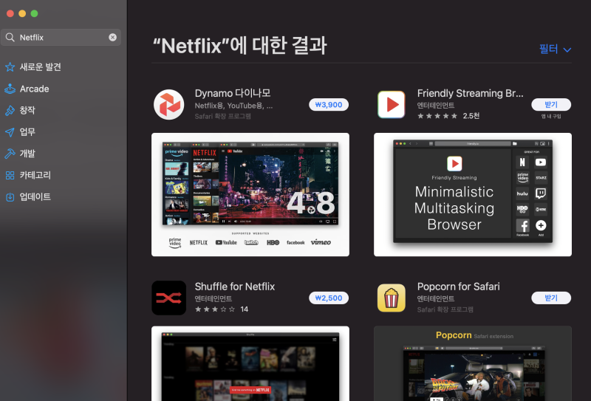Select 업무 category
The height and width of the screenshot is (401, 591).
click(x=27, y=132)
